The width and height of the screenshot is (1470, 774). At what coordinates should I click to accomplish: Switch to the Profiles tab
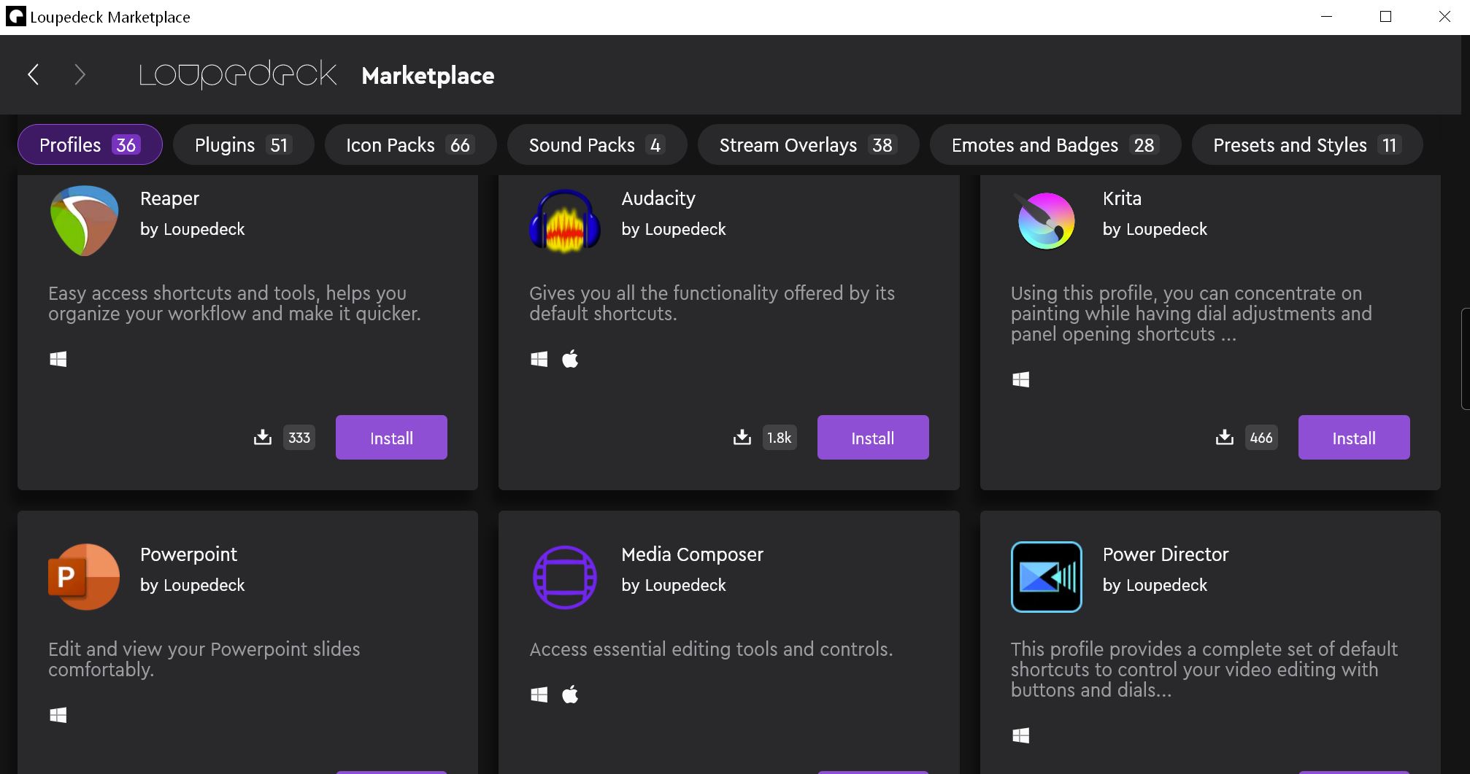click(x=90, y=144)
